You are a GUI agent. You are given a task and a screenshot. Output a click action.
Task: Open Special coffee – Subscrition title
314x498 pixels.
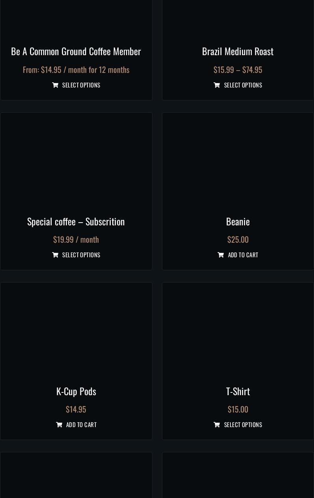tap(76, 221)
